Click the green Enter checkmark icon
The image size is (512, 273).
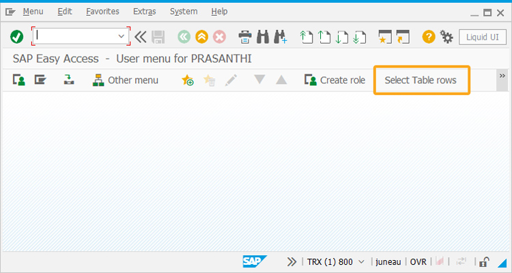(16, 37)
